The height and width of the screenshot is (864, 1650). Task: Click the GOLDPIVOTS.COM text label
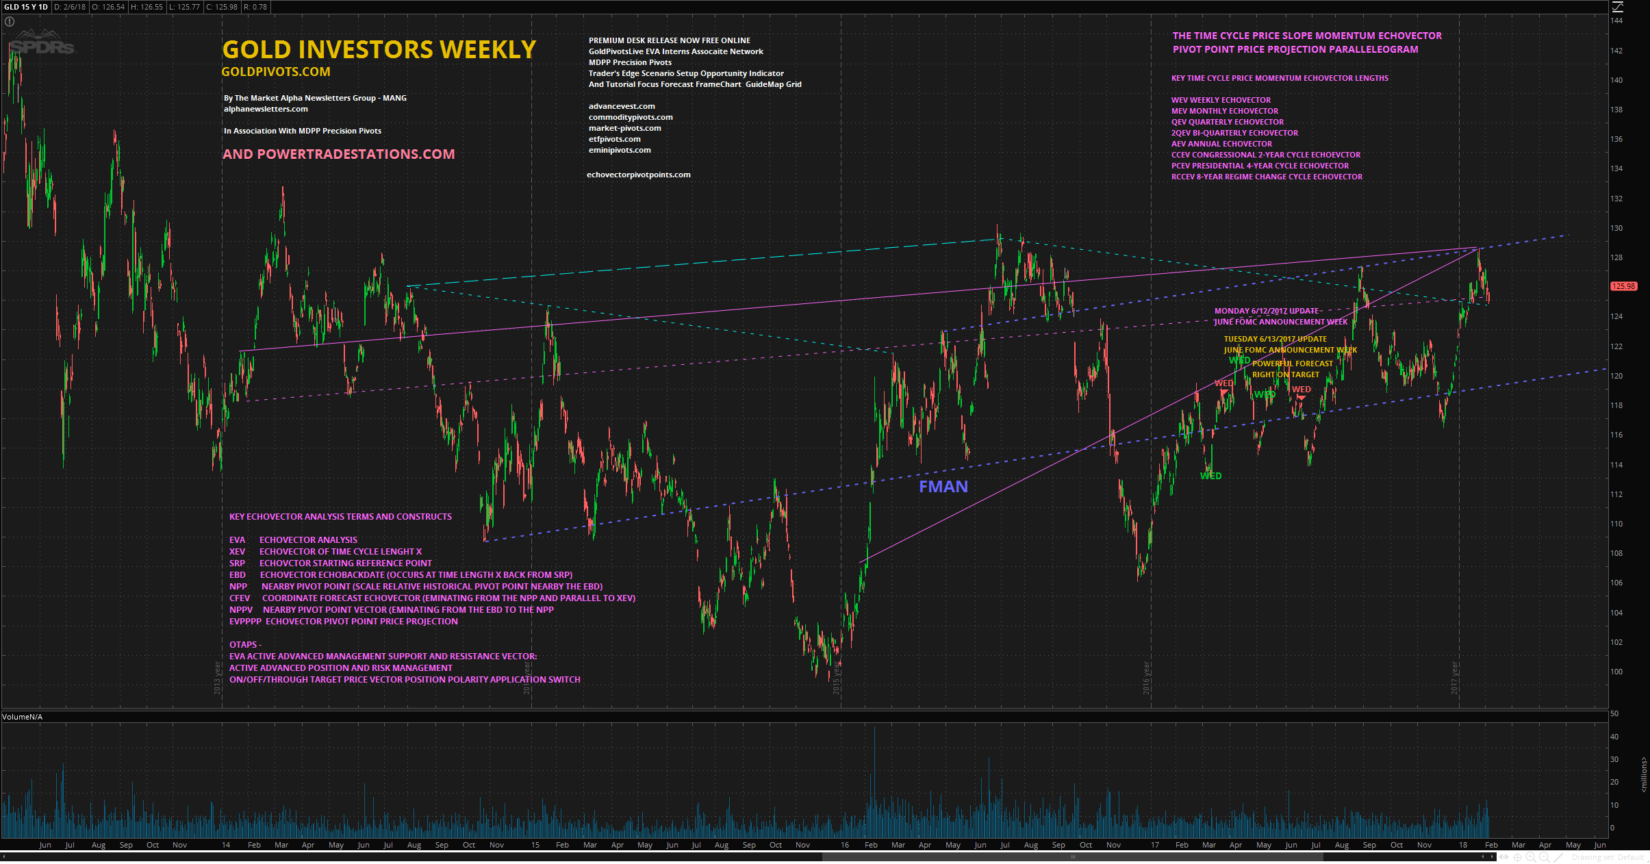(x=275, y=72)
